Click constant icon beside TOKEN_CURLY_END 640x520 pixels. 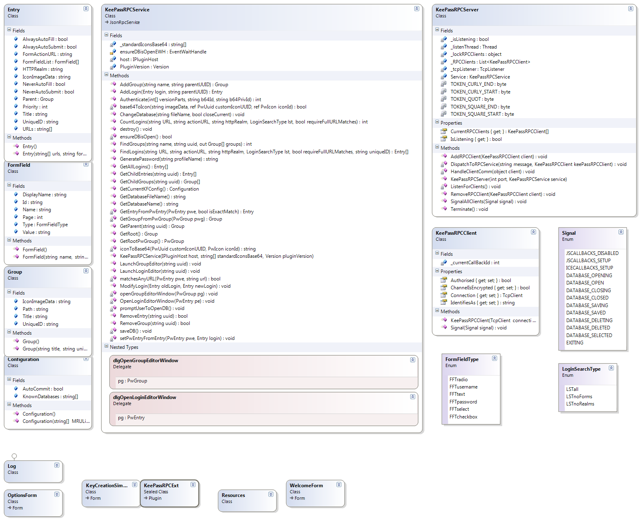(444, 84)
